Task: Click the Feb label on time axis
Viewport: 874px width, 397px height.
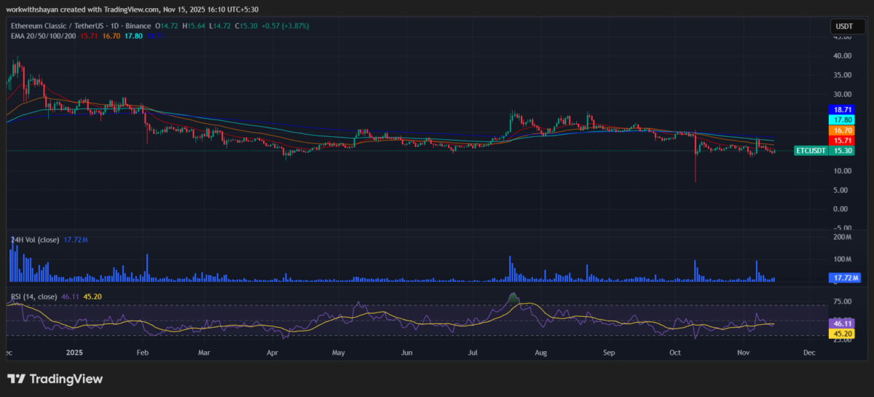Action: pyautogui.click(x=143, y=352)
